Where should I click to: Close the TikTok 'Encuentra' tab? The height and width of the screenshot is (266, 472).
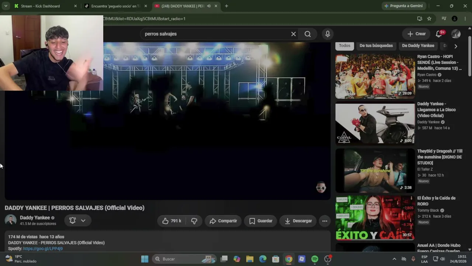coord(146,6)
